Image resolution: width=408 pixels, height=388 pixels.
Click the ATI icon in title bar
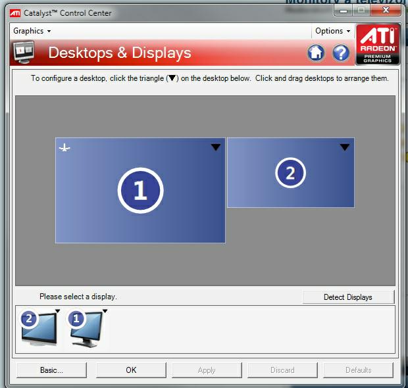(15, 13)
